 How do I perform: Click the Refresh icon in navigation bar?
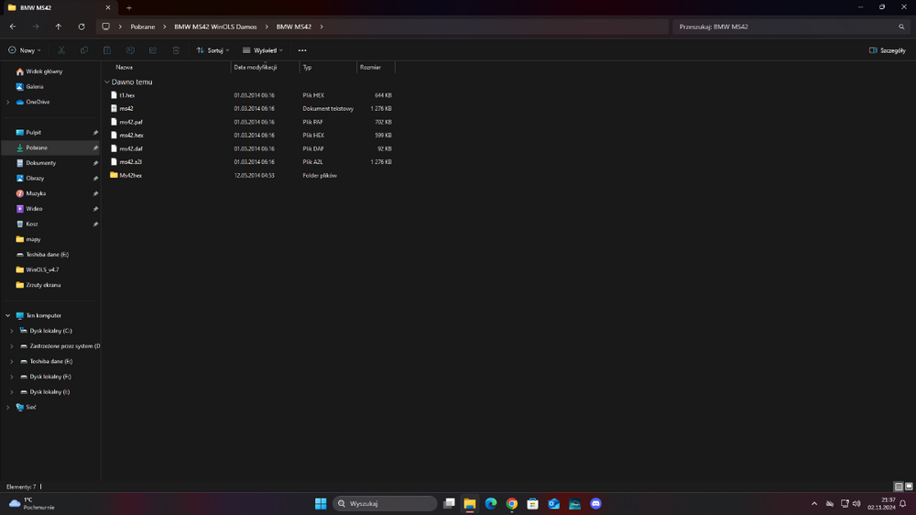tap(82, 27)
